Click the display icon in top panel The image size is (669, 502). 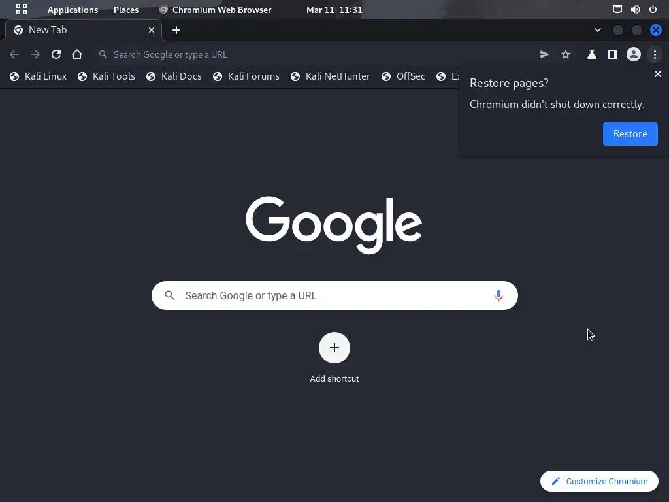coord(617,9)
